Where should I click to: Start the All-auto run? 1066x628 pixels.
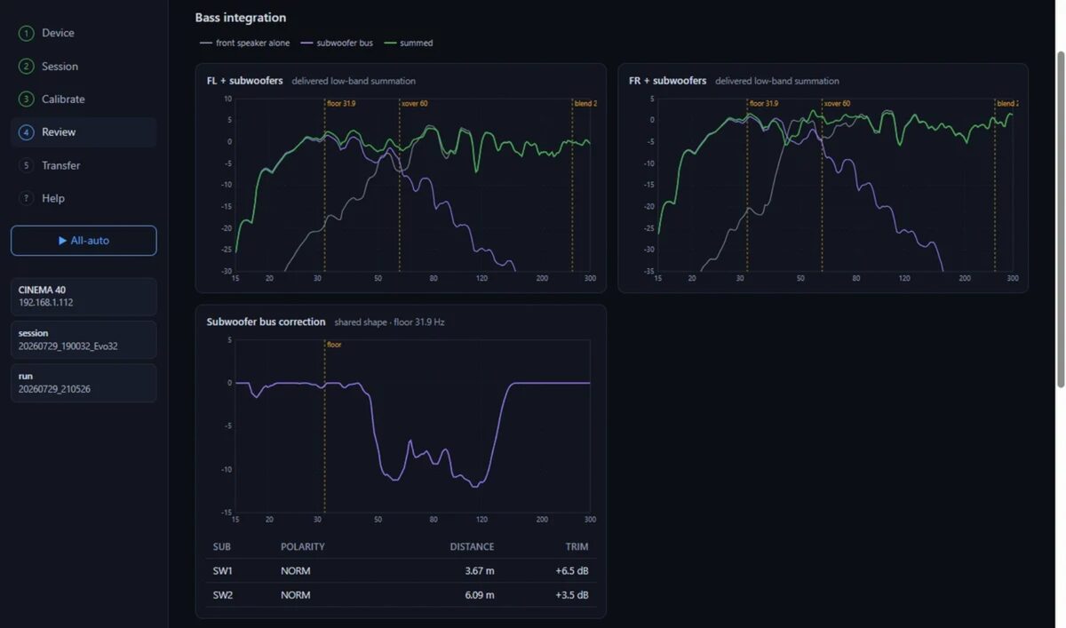click(84, 241)
